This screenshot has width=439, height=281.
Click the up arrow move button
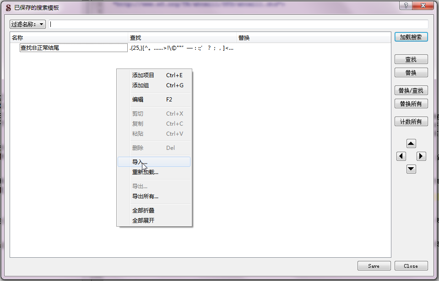411,143
